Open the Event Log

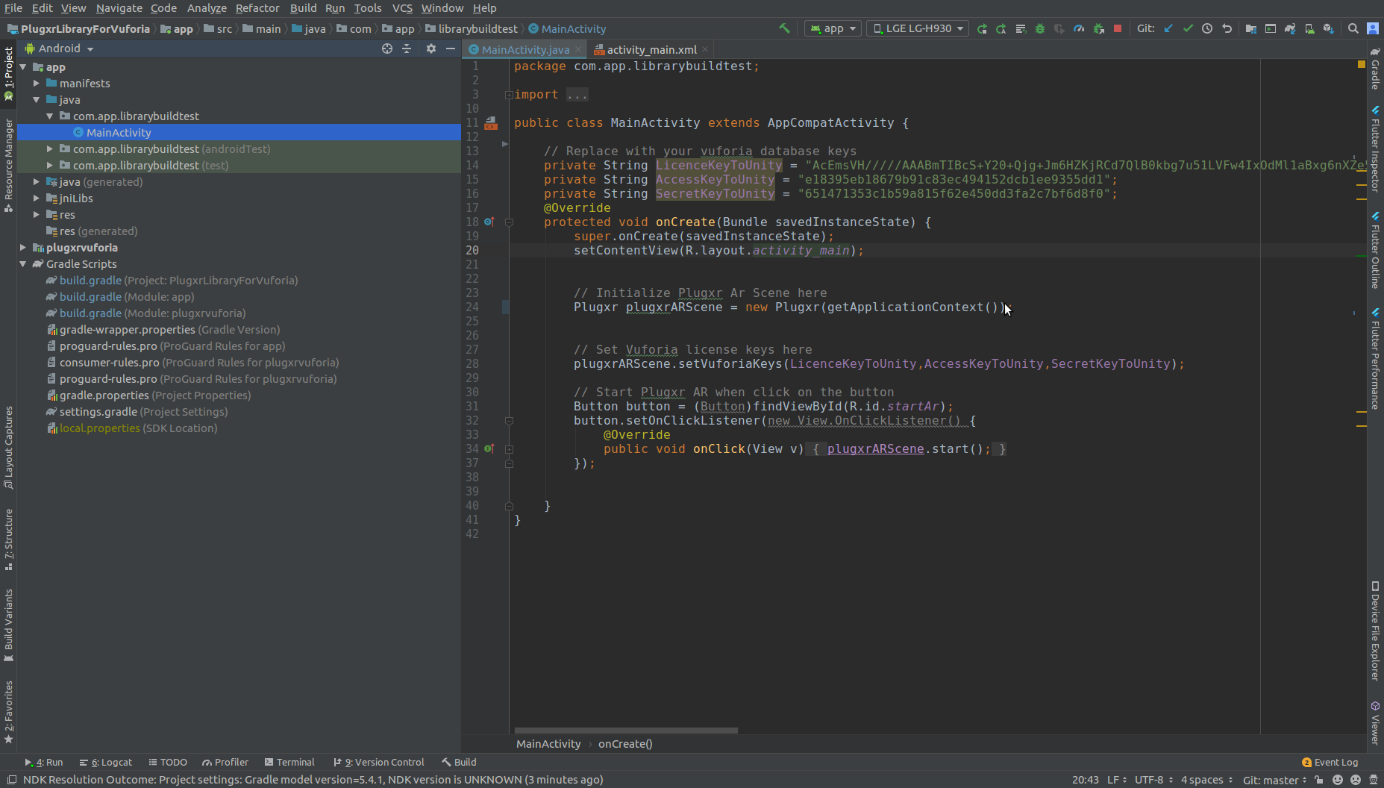coord(1330,762)
